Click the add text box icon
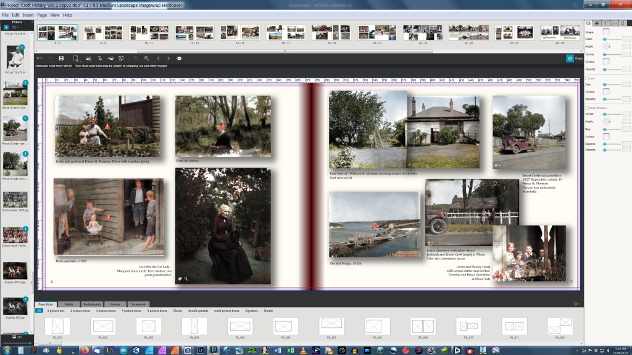 point(99,58)
